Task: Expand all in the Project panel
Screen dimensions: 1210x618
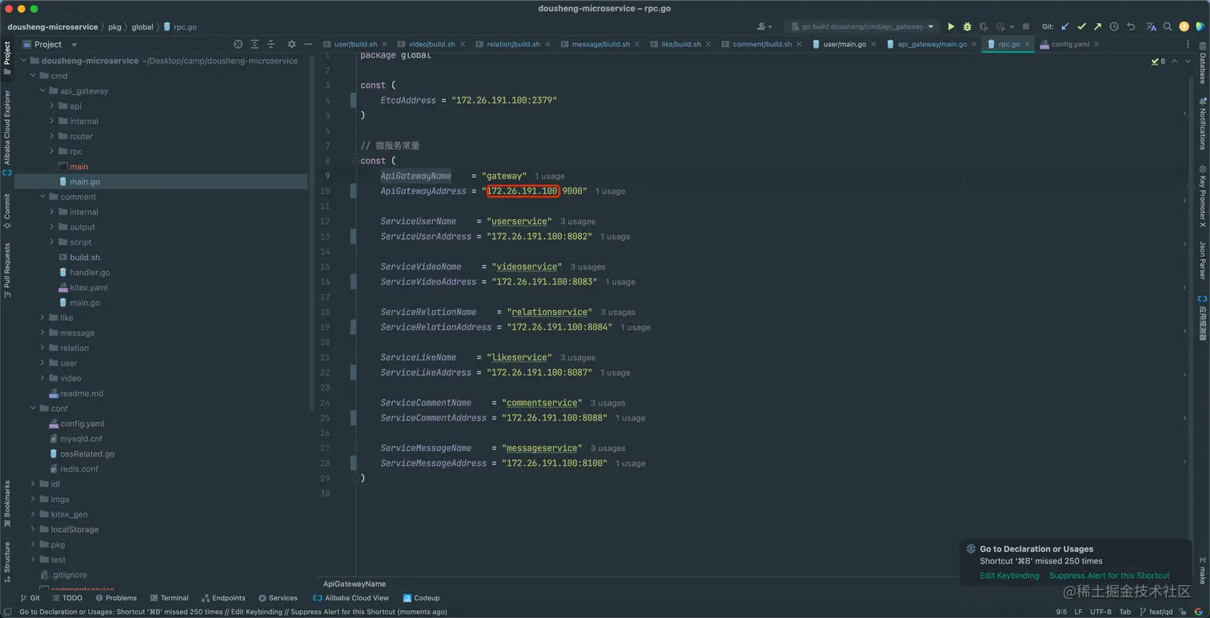Action: pyautogui.click(x=254, y=44)
